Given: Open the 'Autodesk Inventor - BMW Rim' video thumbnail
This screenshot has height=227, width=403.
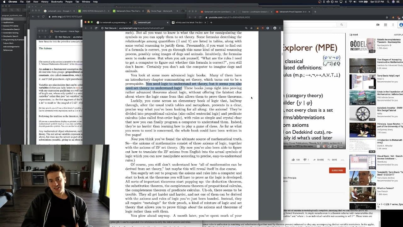Looking at the screenshot, I should pyautogui.click(x=362, y=114).
